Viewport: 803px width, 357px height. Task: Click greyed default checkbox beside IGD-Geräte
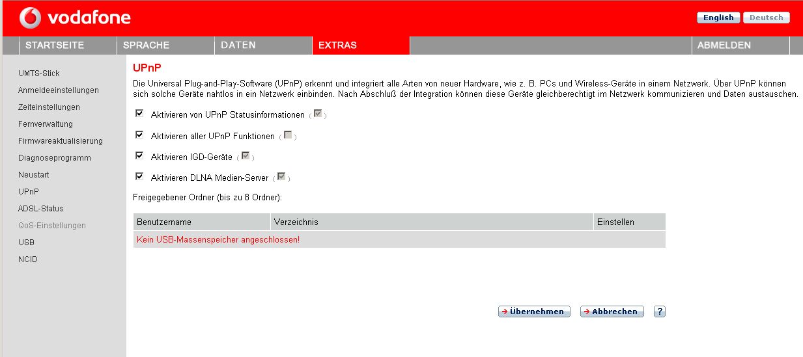[x=246, y=156]
